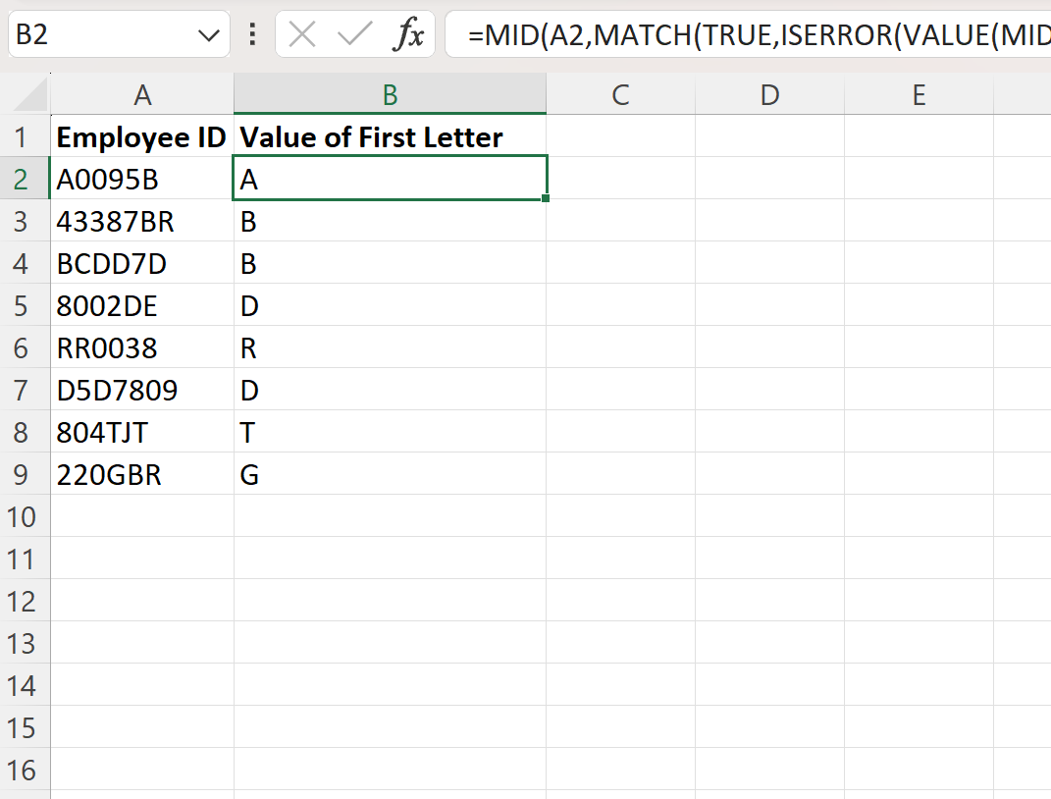Select column D header
Viewport: 1051px width, 799px height.
point(770,94)
